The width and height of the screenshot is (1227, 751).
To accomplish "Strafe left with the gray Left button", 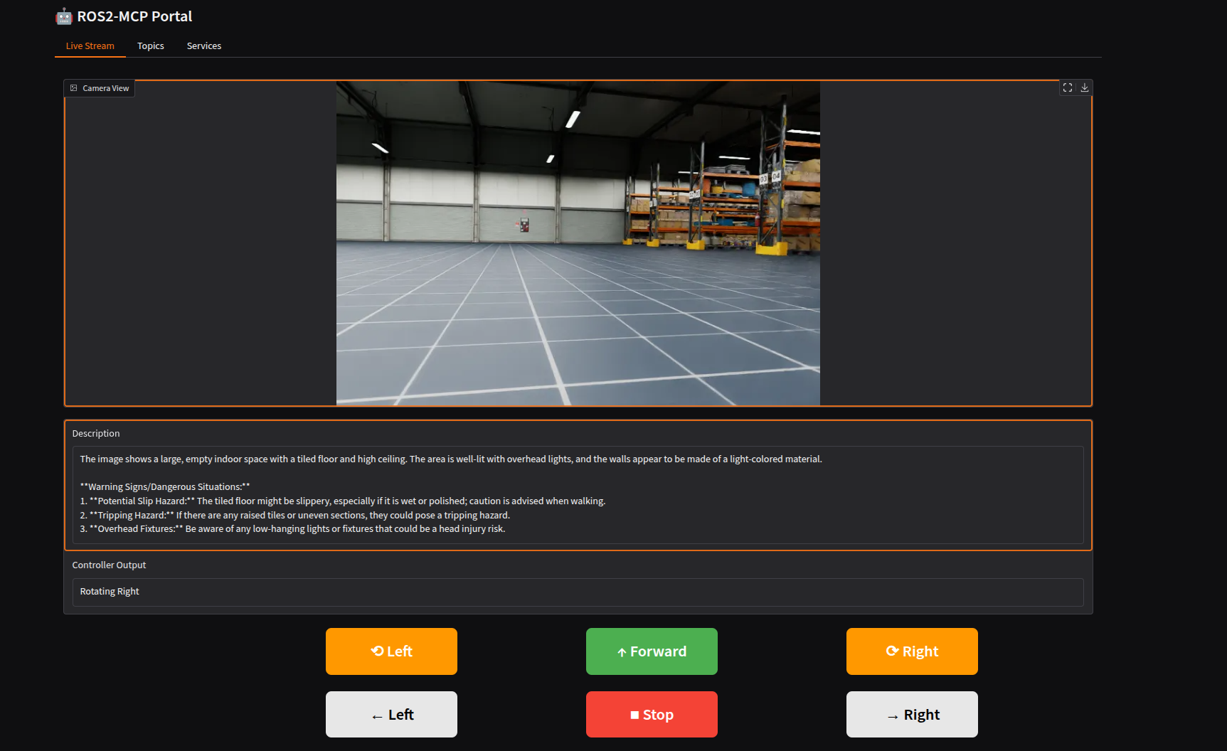I will coord(391,715).
